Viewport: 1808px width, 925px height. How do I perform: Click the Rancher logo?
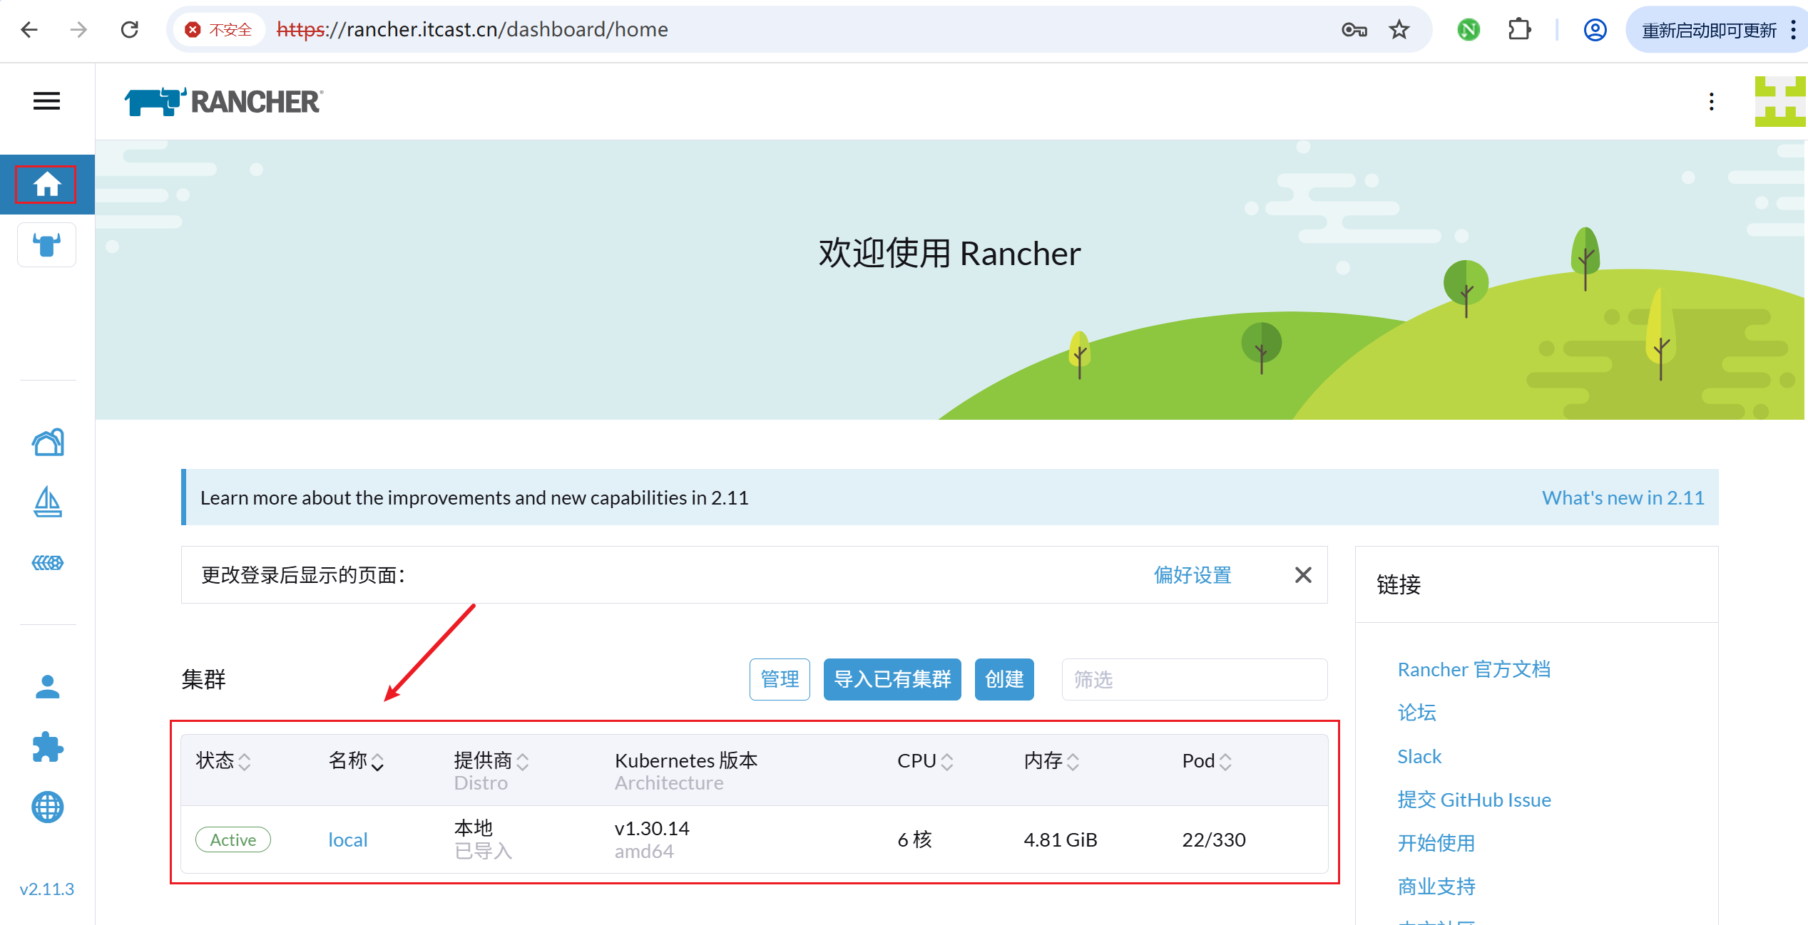(223, 102)
